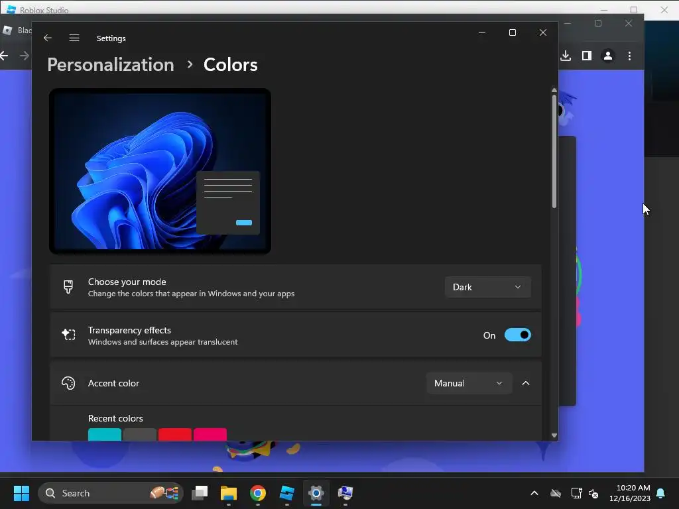Click Chrome forward navigation arrow
679x509 pixels.
tap(25, 56)
